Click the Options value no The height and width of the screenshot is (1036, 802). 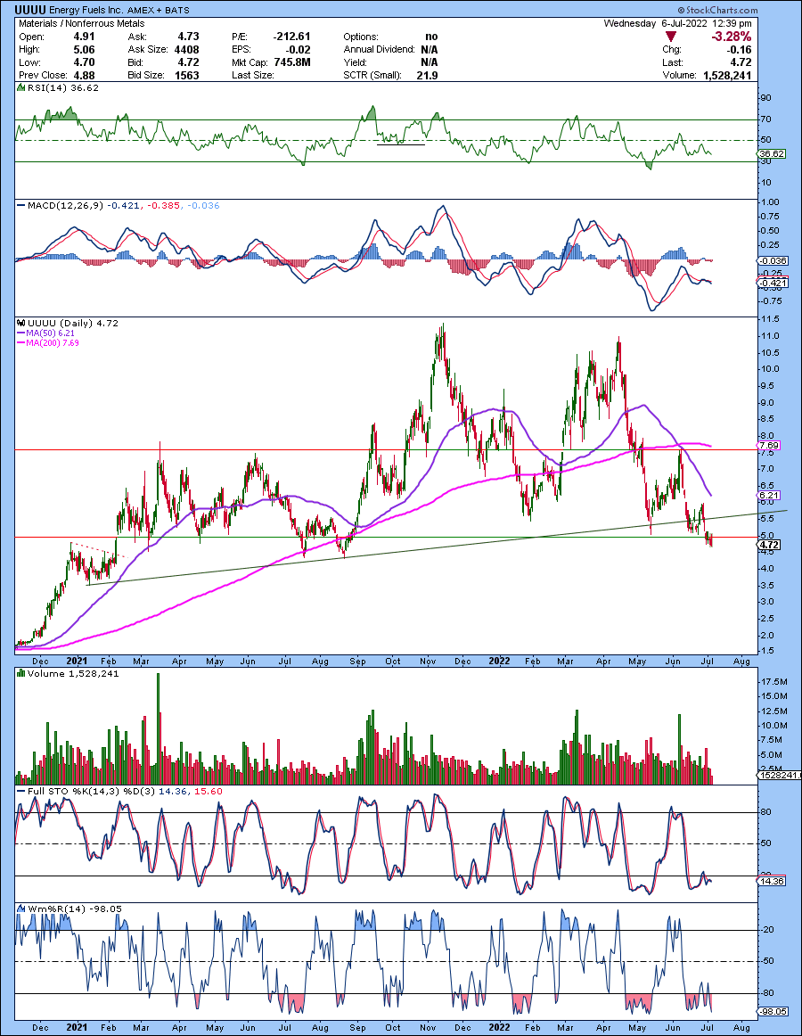(x=431, y=37)
